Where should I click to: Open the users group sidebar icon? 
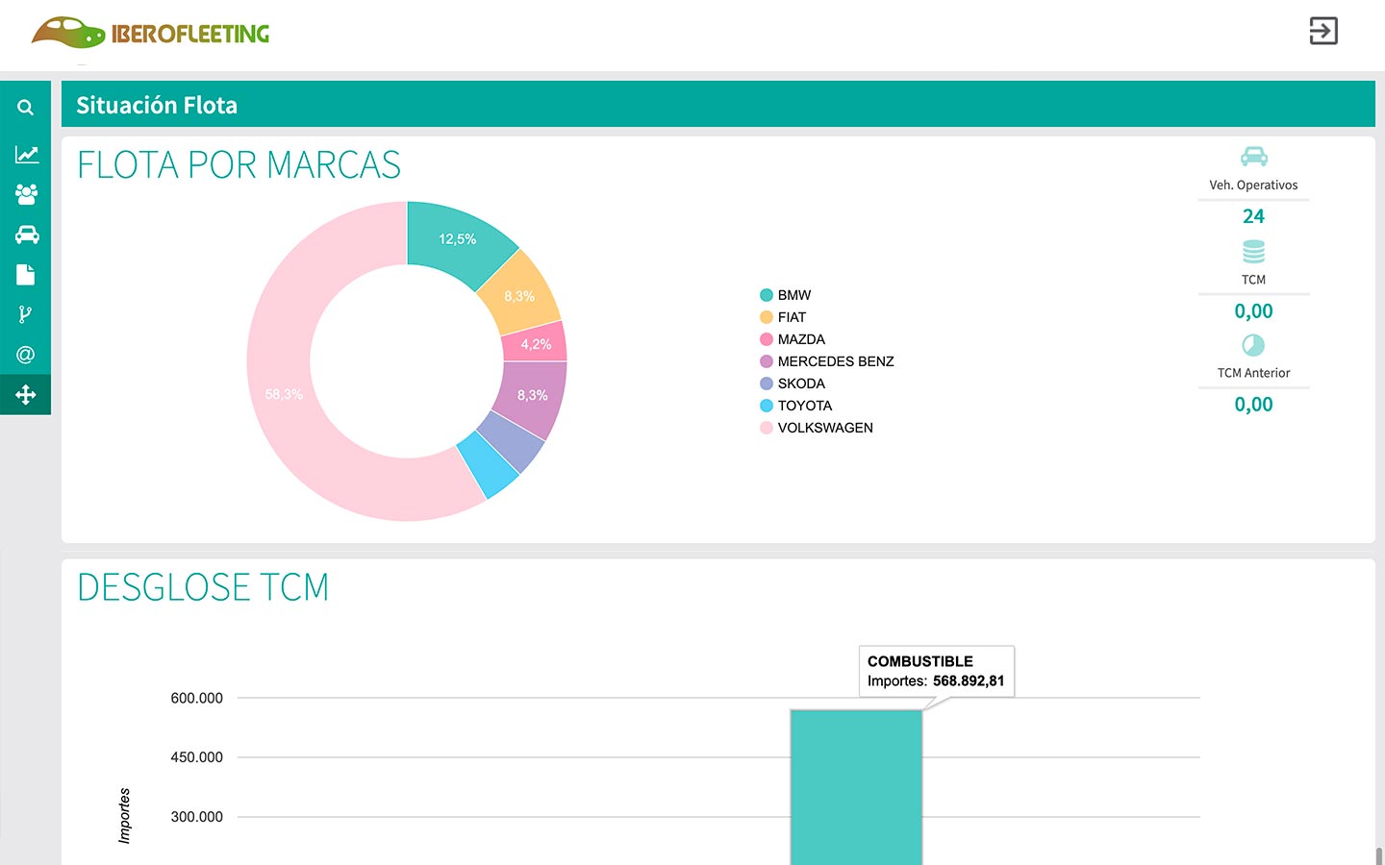(26, 194)
